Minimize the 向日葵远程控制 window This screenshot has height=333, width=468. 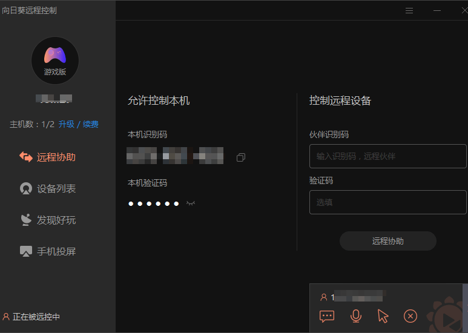coord(437,11)
